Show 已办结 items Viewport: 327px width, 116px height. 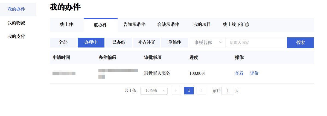click(x=119, y=43)
